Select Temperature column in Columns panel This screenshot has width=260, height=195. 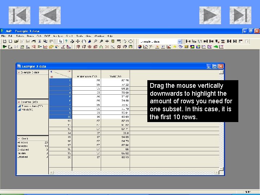[32, 106]
